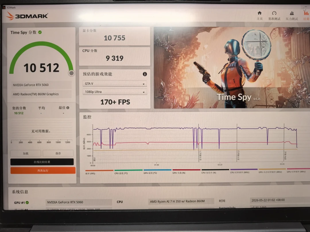Open the 1080p Ultra resolution dropdown
The width and height of the screenshot is (310, 232).
point(115,92)
